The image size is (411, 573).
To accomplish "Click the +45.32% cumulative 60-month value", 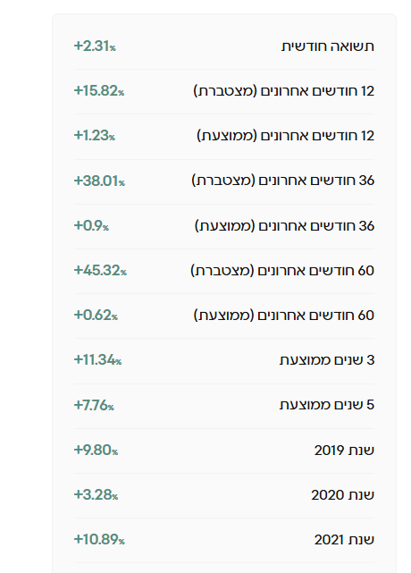I will pos(100,270).
